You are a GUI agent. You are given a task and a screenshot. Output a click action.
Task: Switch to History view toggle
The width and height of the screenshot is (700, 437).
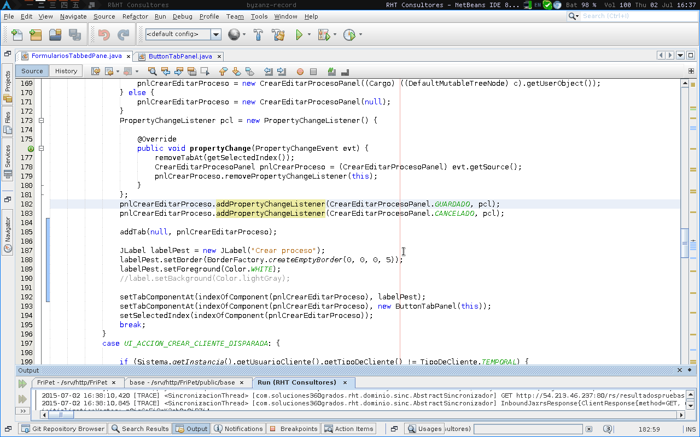[66, 71]
